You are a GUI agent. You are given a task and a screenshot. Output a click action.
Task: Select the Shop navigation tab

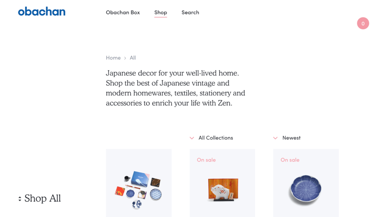(x=161, y=12)
